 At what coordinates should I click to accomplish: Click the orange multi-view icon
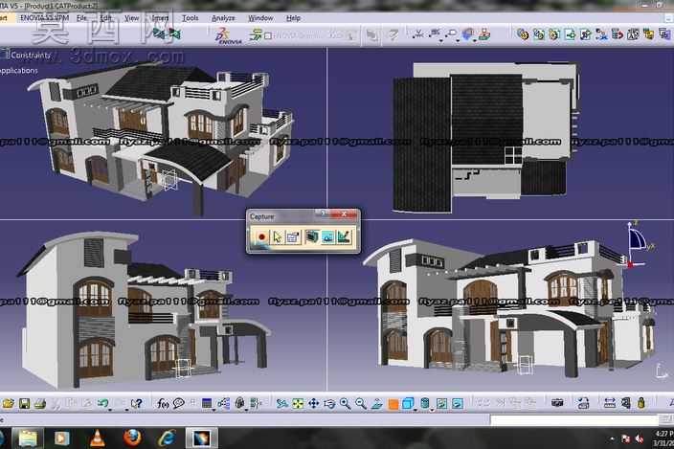click(x=393, y=404)
